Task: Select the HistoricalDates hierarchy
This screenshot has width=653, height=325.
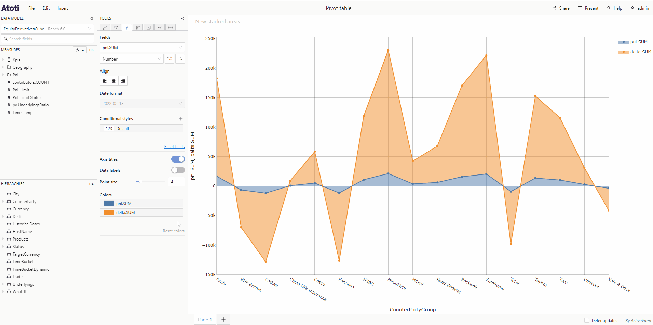Action: [26, 224]
